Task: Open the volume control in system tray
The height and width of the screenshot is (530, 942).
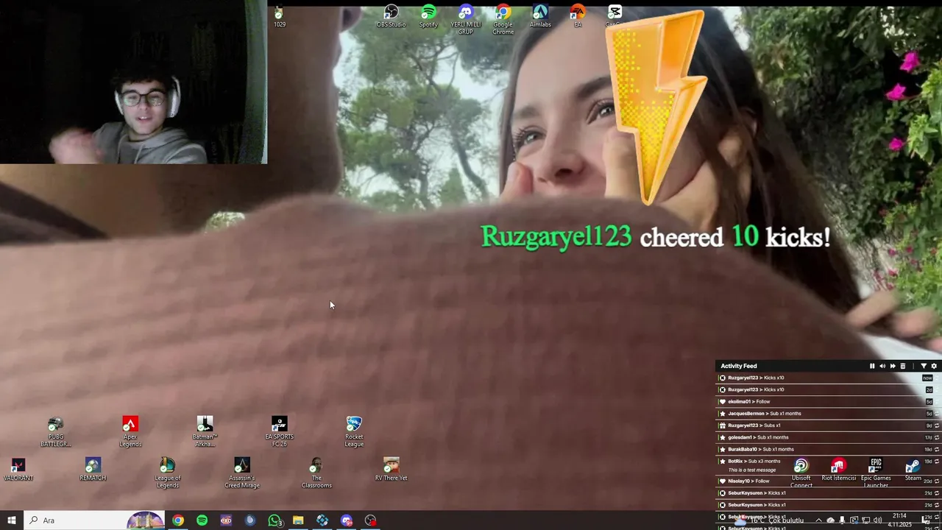Action: [877, 520]
